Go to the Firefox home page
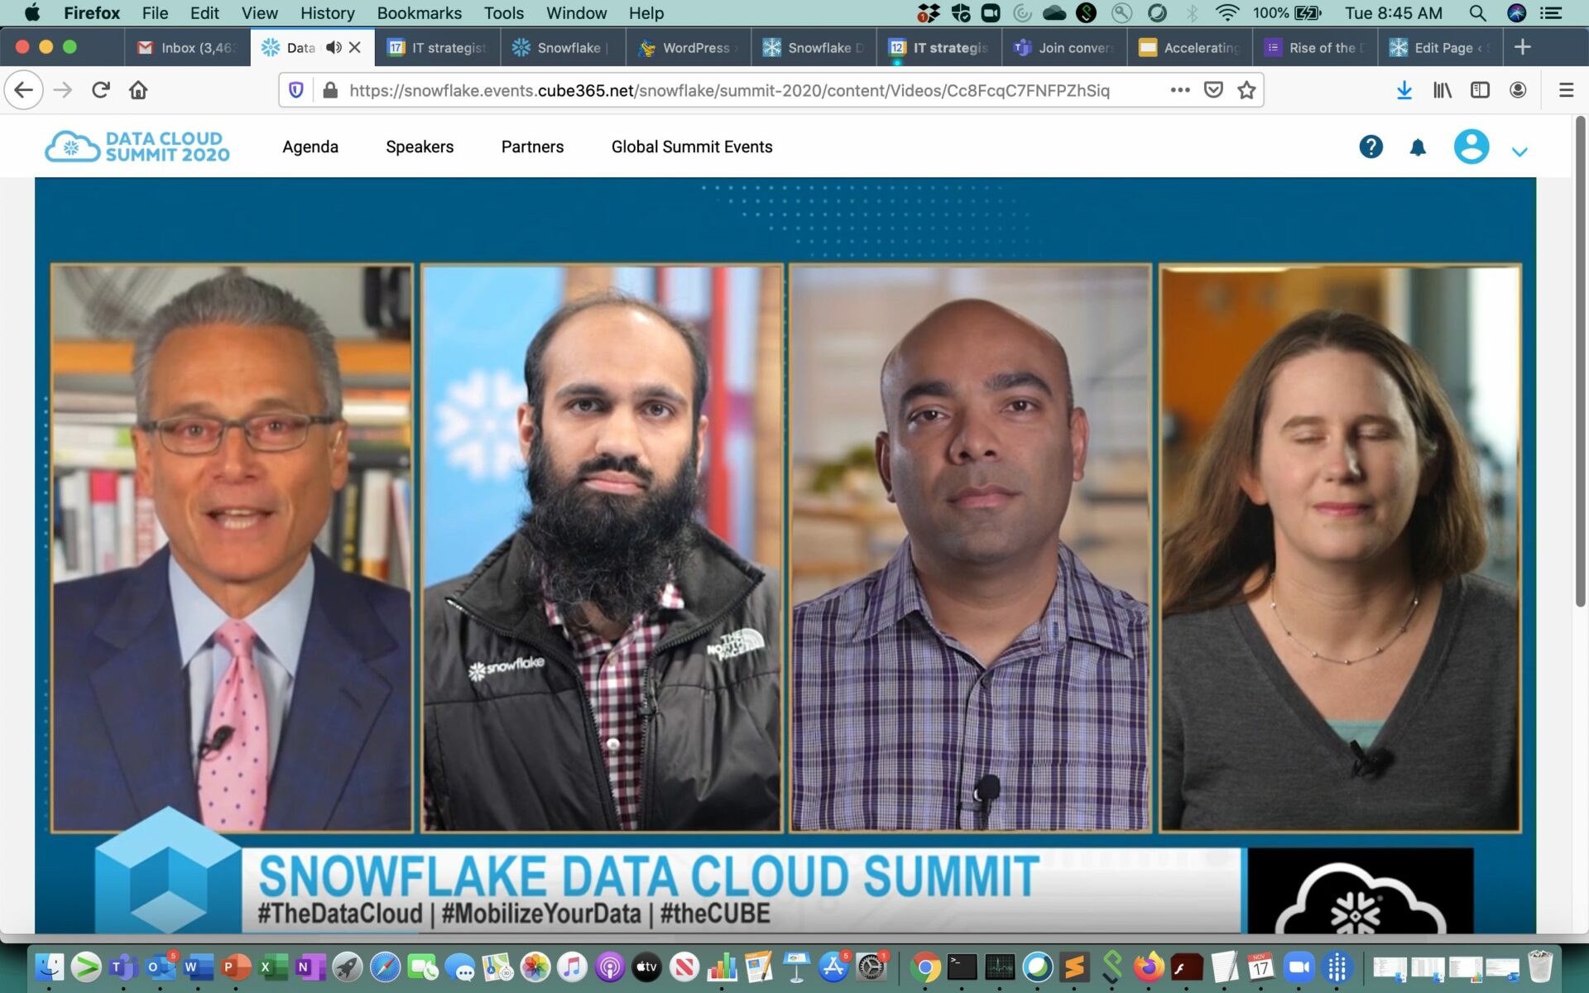 click(x=138, y=90)
